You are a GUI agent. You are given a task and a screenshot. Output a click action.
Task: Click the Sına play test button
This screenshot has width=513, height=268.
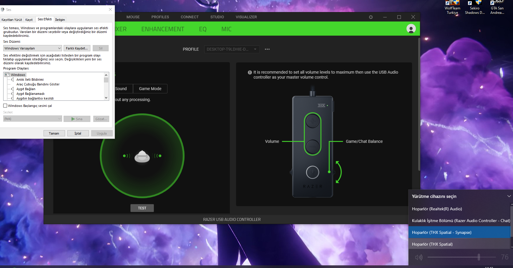coord(77,119)
